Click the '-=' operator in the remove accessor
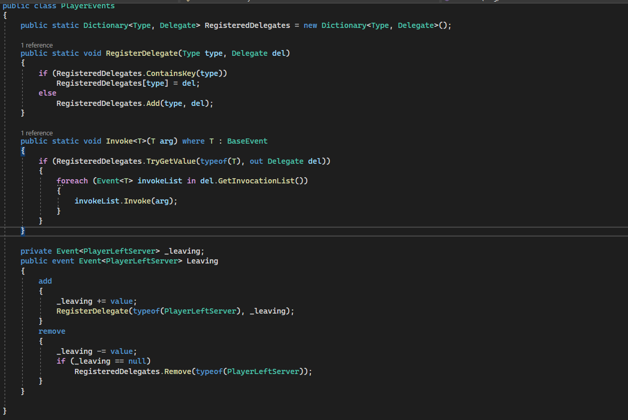Image resolution: width=628 pixels, height=420 pixels. 101,351
